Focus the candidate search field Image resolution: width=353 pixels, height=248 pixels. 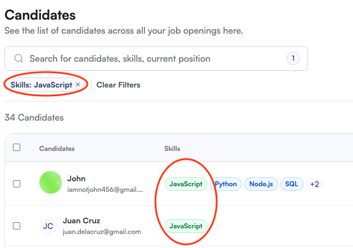click(152, 58)
